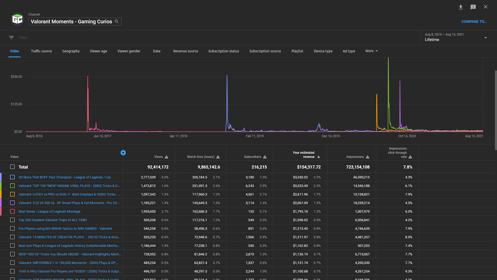The image size is (497, 280).
Task: Click the download report icon
Action: (461, 7)
